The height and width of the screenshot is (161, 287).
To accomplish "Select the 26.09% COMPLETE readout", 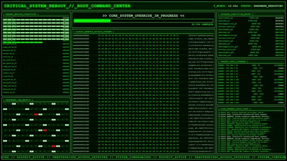I will (x=202, y=24).
